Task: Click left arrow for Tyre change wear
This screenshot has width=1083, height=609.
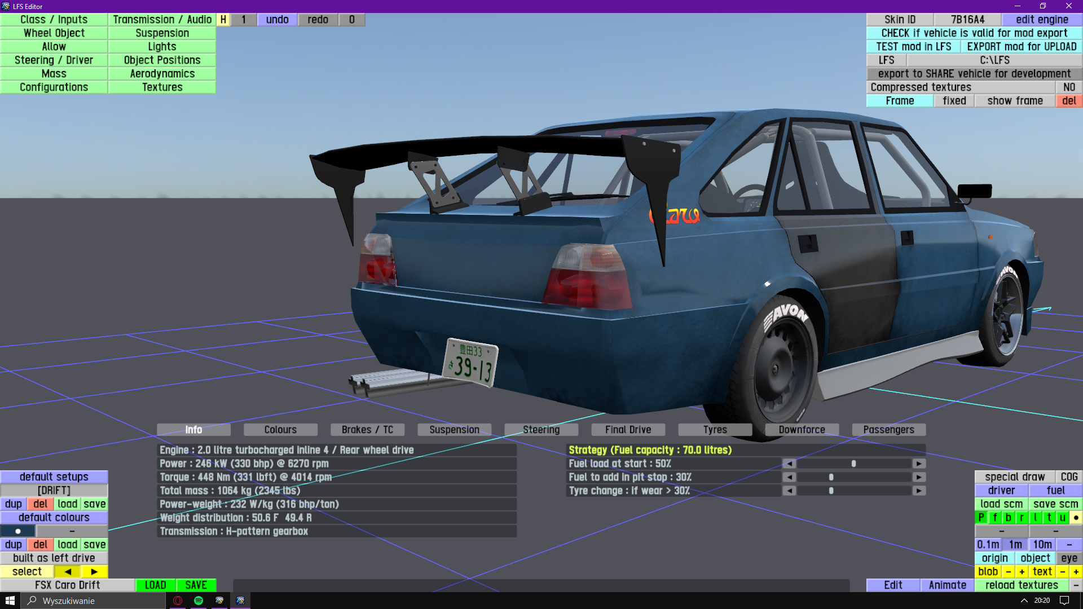Action: click(789, 491)
